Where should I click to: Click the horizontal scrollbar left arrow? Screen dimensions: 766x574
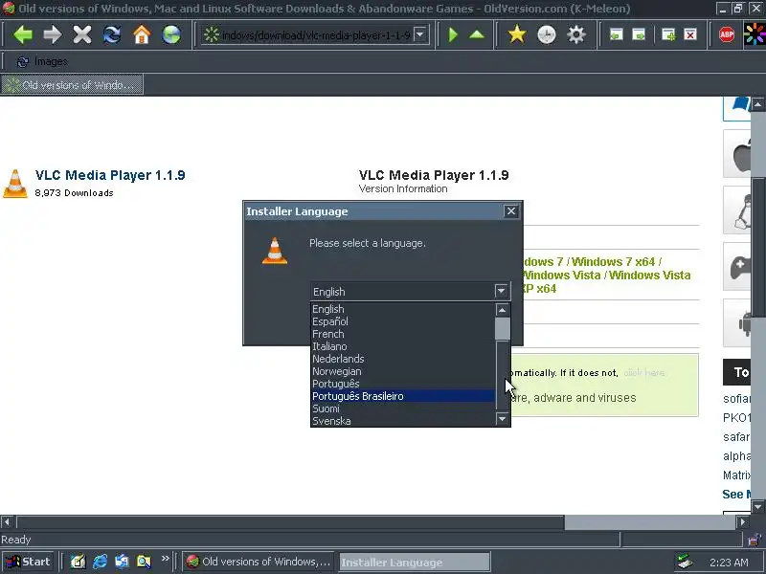(7, 522)
